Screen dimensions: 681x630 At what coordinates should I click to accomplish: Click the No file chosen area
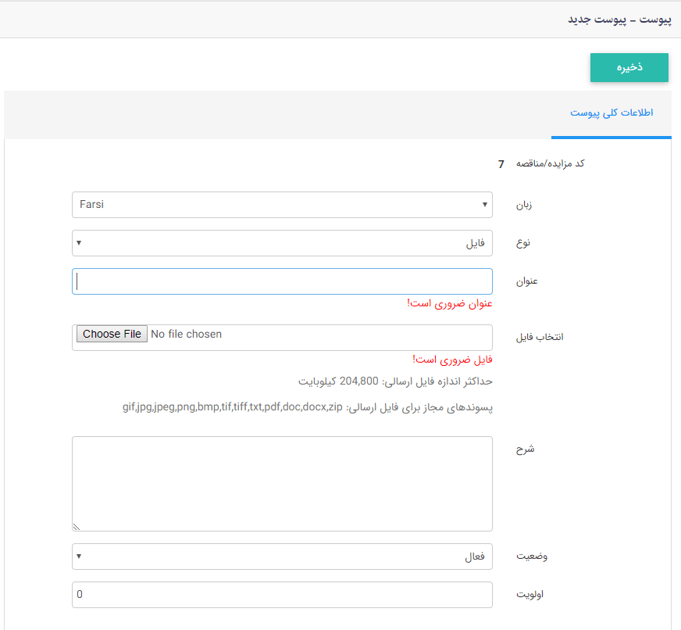click(187, 333)
